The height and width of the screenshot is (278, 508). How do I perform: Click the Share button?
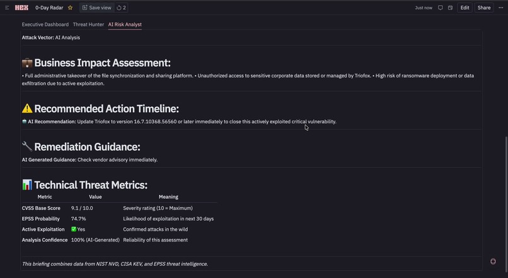pos(484,8)
